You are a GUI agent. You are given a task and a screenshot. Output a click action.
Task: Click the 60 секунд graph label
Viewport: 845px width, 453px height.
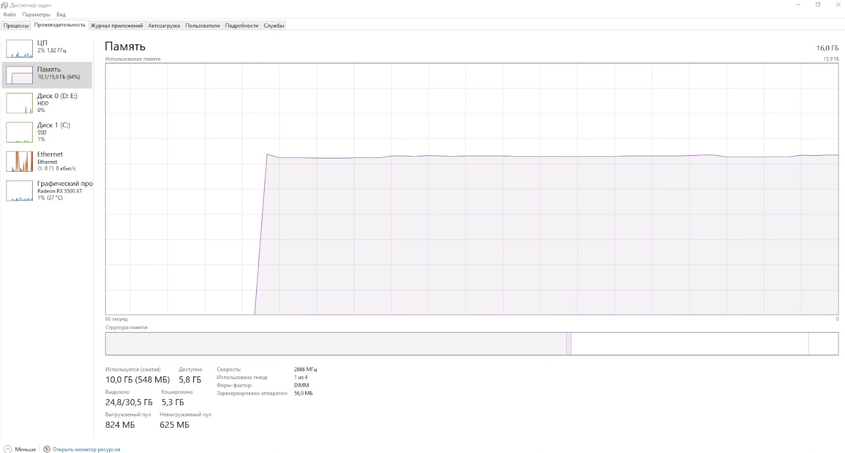click(x=116, y=319)
